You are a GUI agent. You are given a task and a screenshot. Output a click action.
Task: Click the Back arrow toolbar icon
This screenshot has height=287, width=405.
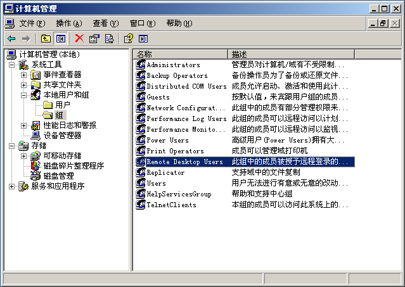click(x=11, y=39)
